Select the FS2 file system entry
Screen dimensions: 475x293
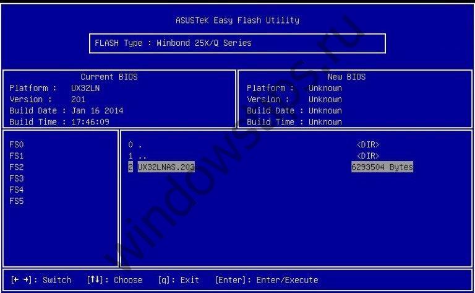point(16,167)
